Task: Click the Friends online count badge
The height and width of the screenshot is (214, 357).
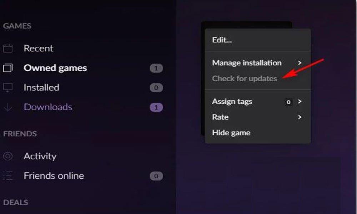Action: click(156, 176)
